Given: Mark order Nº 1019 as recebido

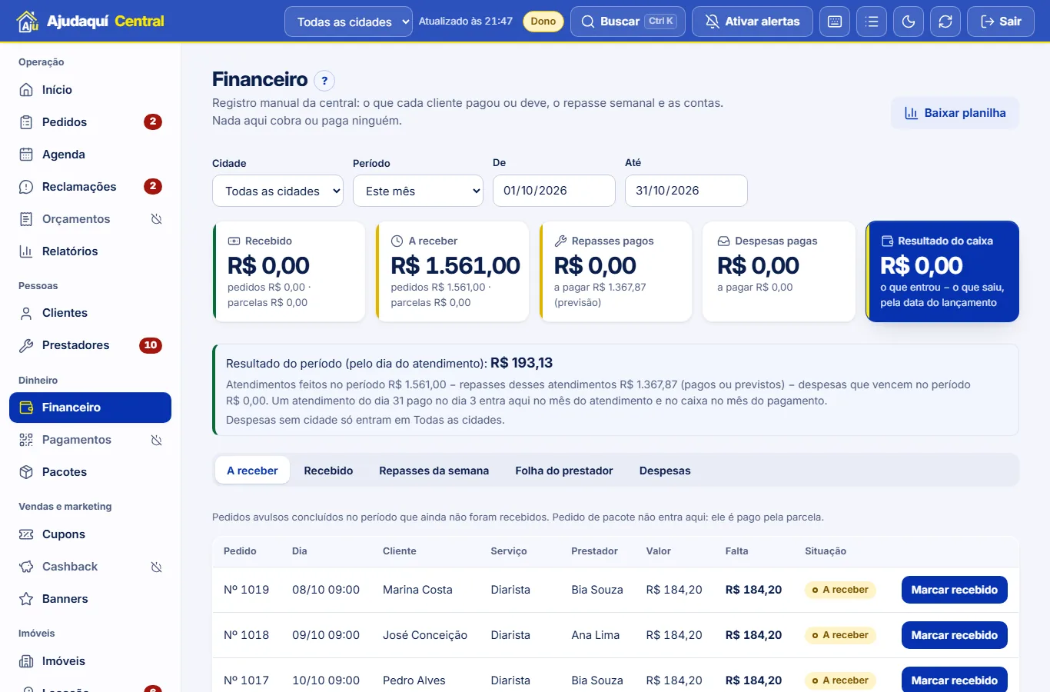Looking at the screenshot, I should [954, 590].
